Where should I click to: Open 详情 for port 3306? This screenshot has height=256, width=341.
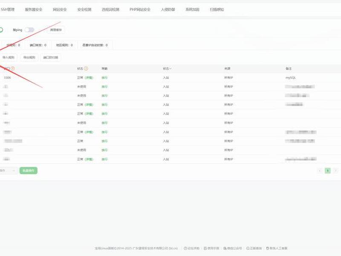coord(89,78)
